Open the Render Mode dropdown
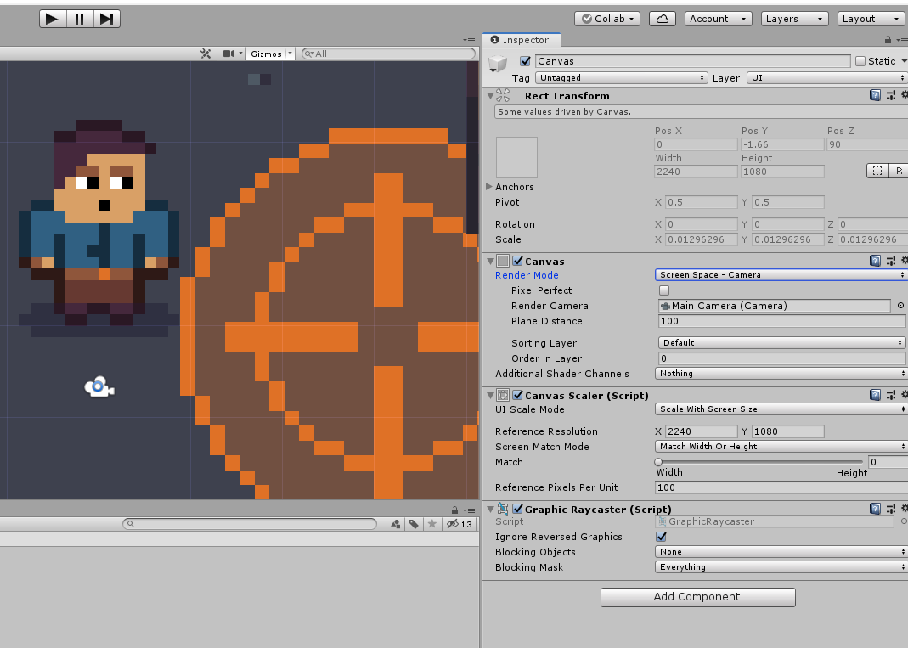Image resolution: width=908 pixels, height=648 pixels. [x=780, y=274]
